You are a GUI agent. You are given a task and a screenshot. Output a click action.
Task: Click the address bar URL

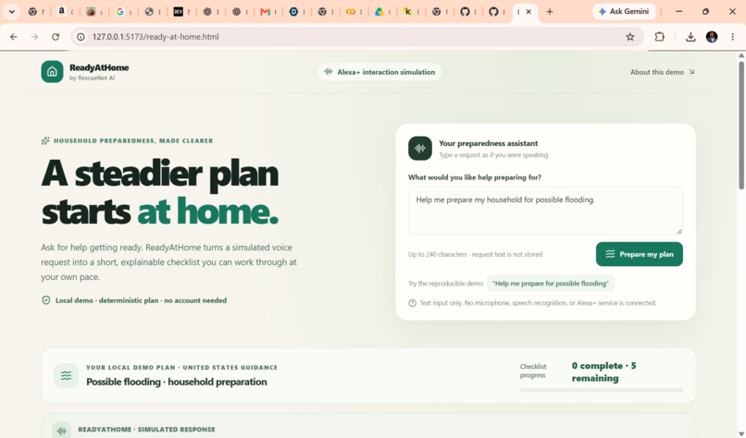click(x=155, y=37)
